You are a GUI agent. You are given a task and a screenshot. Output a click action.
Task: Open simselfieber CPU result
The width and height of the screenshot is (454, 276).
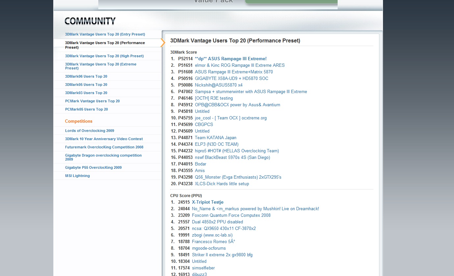click(203, 268)
